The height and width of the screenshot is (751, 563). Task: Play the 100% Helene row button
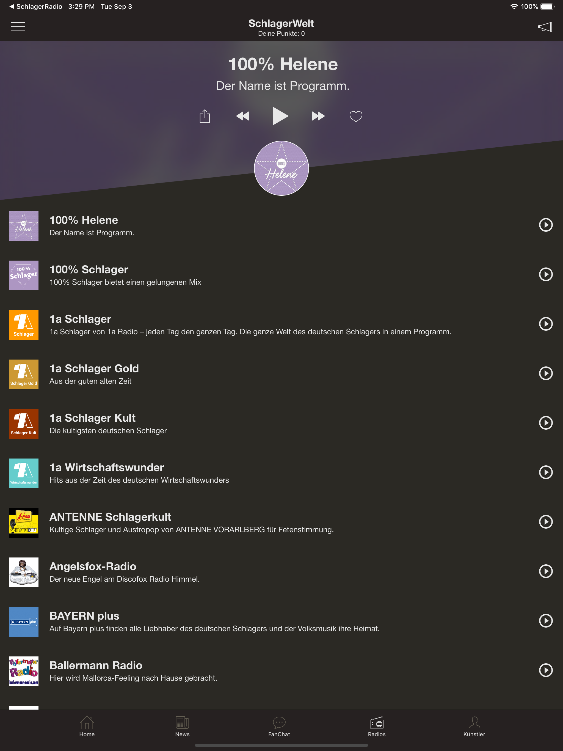(546, 225)
